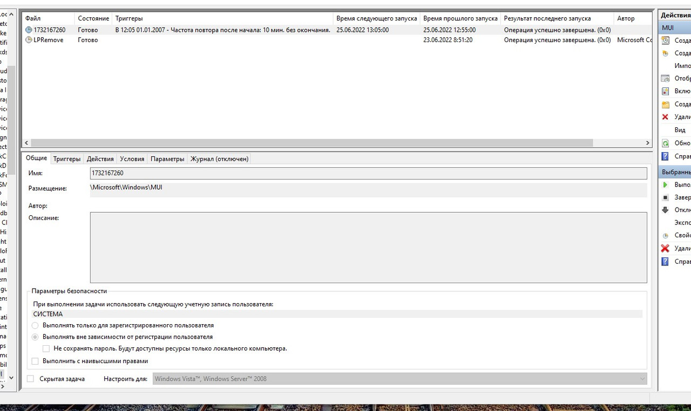Click the 'Действия' Actions pane title
Viewport: 691px width, 411px height.
[675, 15]
